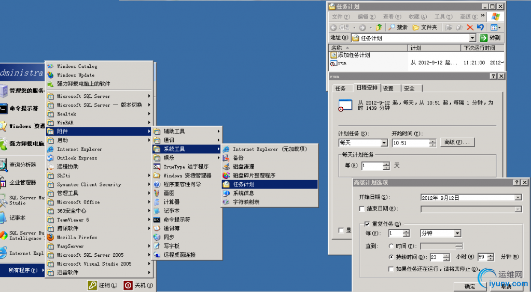The image size is (531, 292).
Task: Open 远程协助 in the programs list
Action: click(99, 167)
